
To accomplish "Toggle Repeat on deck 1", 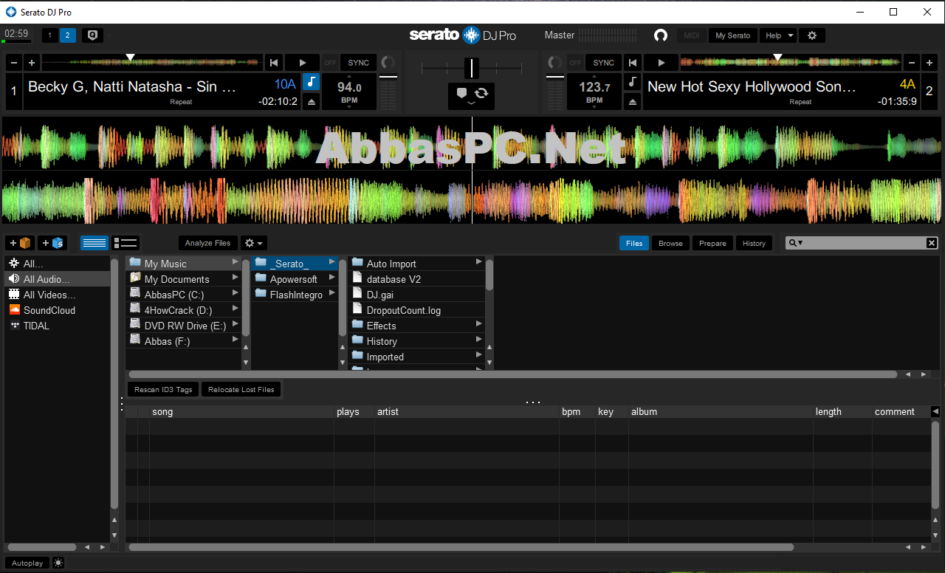I will pyautogui.click(x=181, y=102).
